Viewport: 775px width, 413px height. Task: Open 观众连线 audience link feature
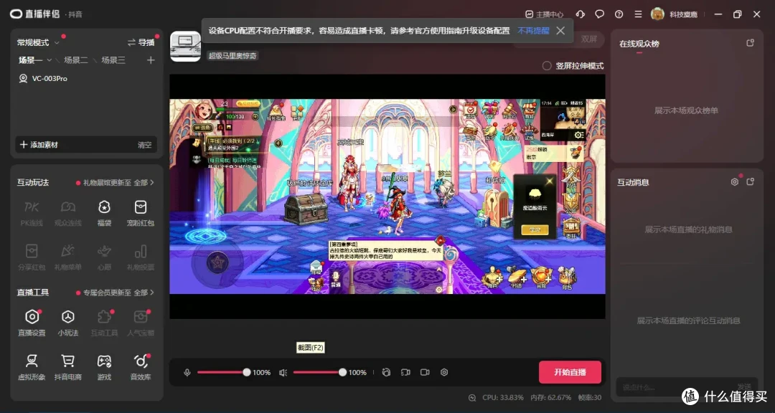click(67, 214)
